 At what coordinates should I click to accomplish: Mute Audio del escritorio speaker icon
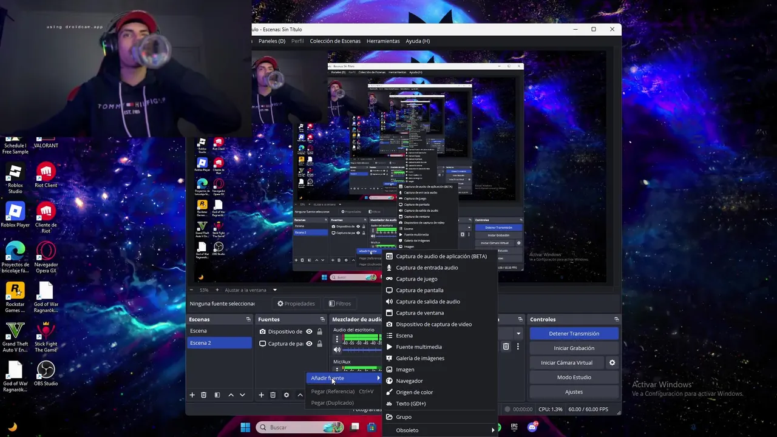[337, 350]
